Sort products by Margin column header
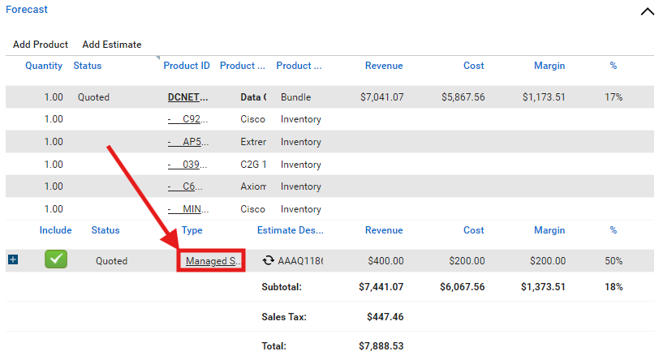659x360 pixels. point(549,66)
